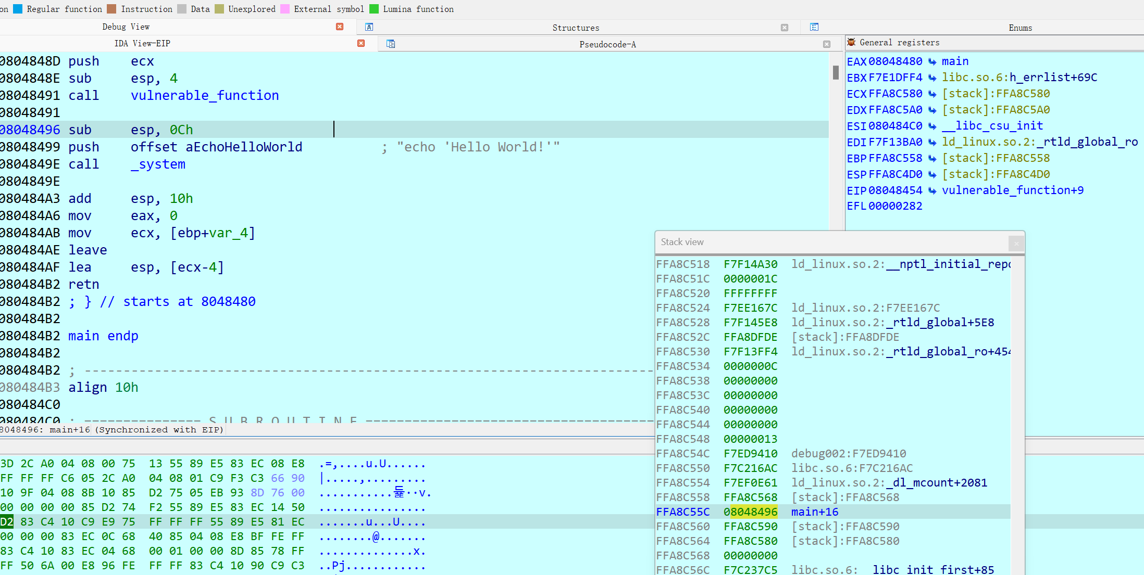The image size is (1144, 575).
Task: Close the Stack view window
Action: tap(1016, 243)
